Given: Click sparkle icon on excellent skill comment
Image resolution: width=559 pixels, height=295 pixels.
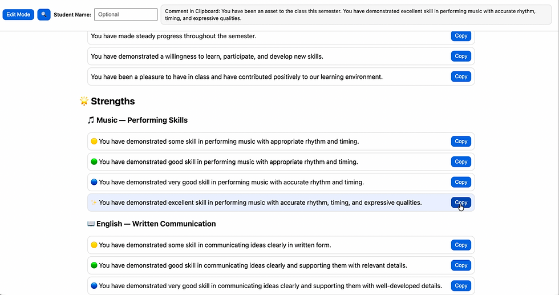Looking at the screenshot, I should pos(94,203).
